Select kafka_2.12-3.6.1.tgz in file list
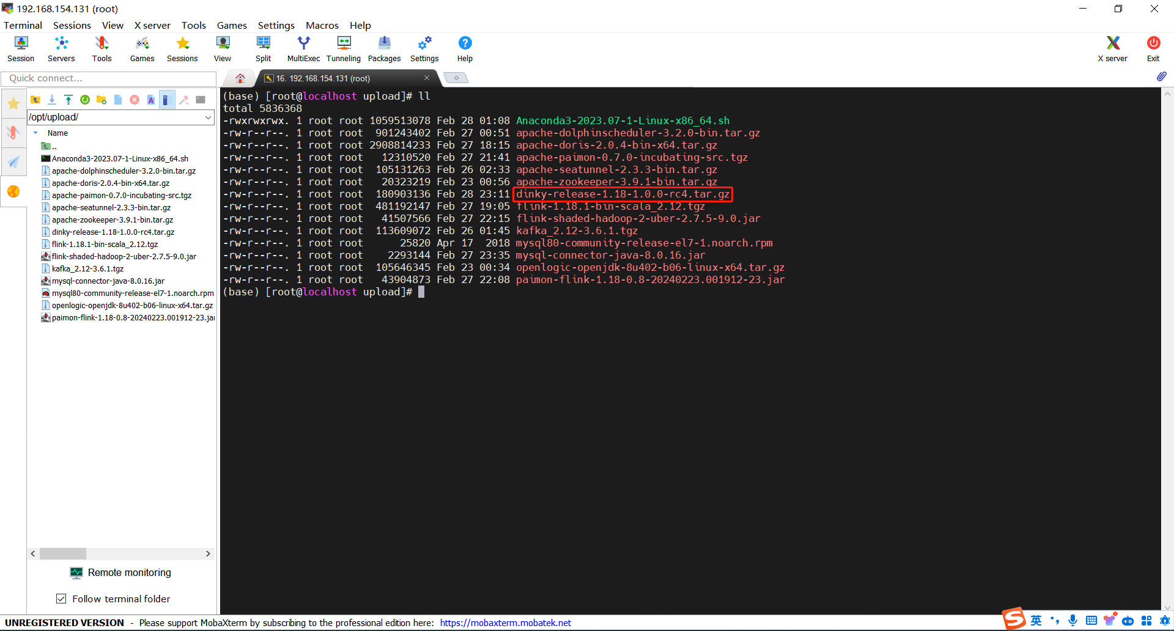Screen dimensions: 1174x631 pyautogui.click(x=87, y=268)
